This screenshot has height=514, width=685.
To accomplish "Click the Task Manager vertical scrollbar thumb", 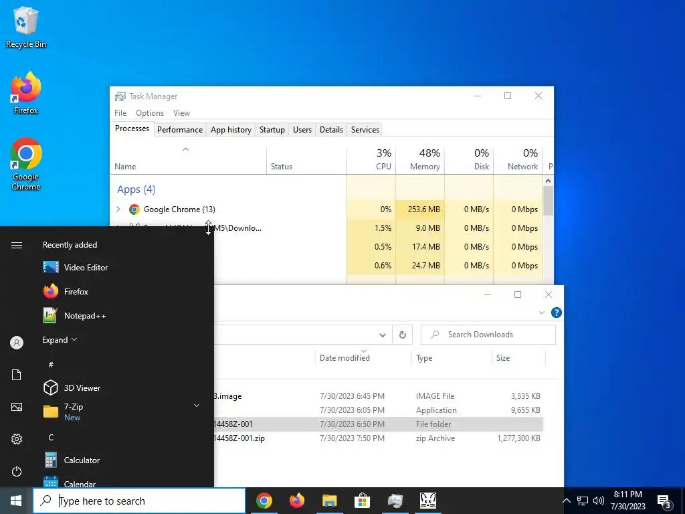I will click(549, 201).
